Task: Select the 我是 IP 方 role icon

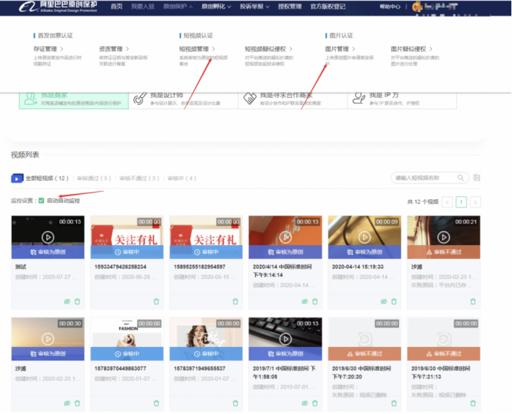Action: (359, 99)
